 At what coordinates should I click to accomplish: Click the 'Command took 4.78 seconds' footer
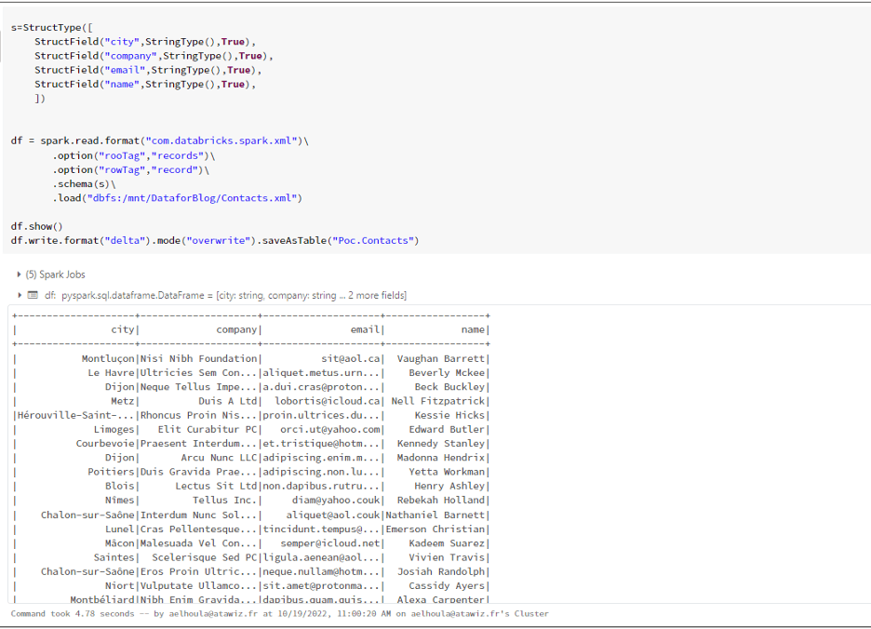click(279, 614)
